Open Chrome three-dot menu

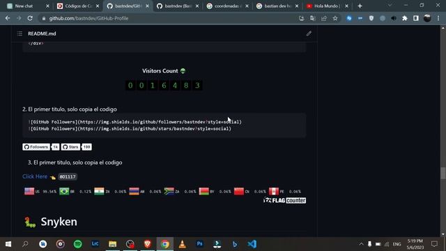[438, 18]
